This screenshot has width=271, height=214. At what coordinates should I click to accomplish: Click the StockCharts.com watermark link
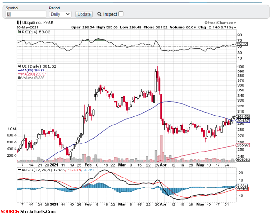pyautogui.click(x=220, y=23)
